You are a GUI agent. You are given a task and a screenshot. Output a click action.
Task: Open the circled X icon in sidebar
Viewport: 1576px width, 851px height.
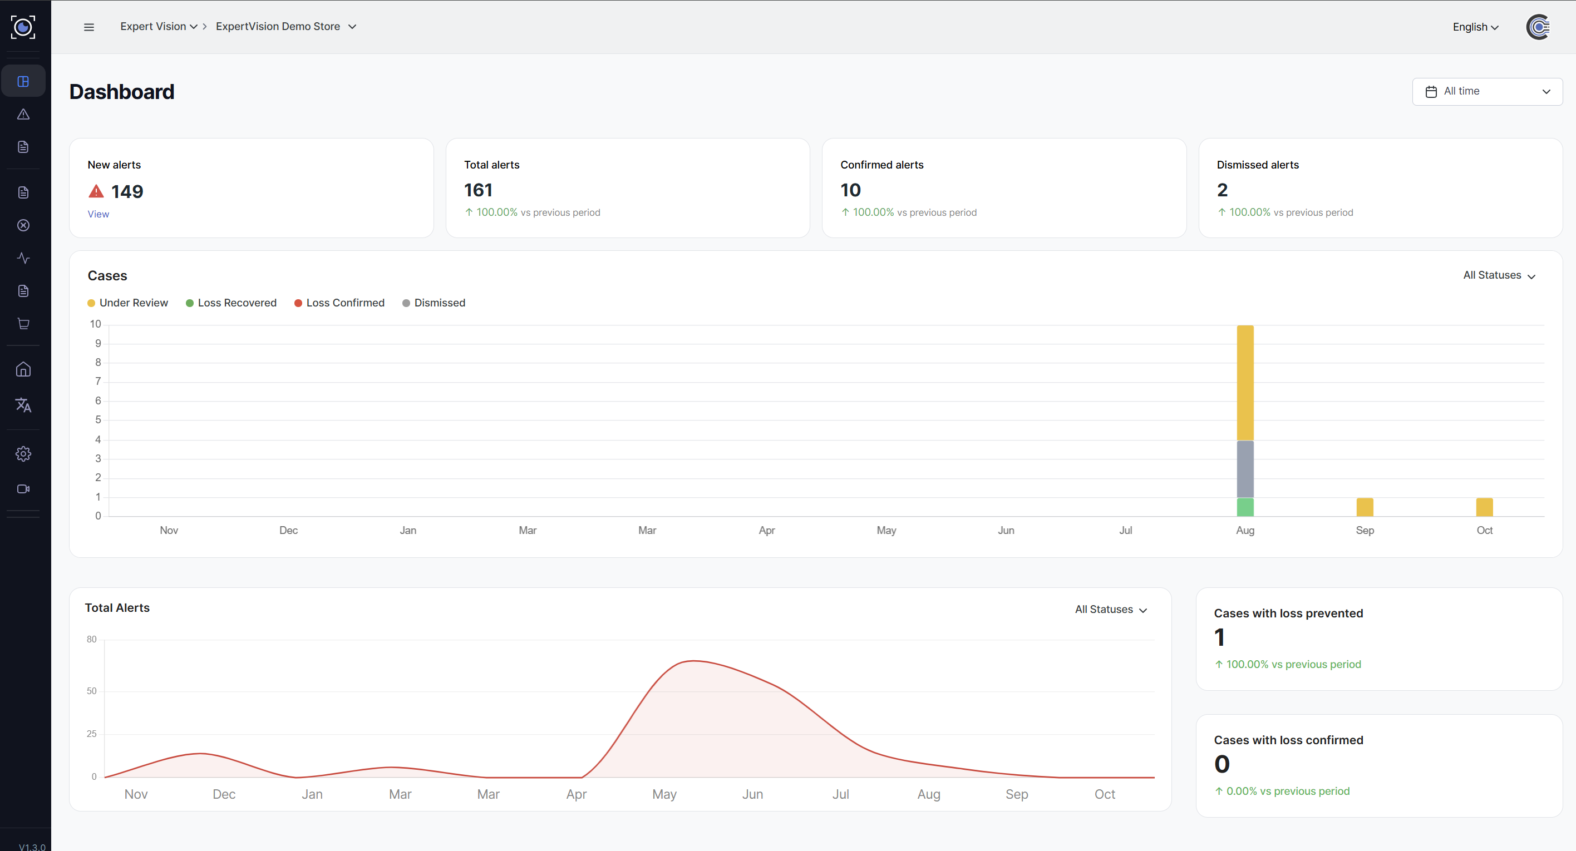(x=23, y=226)
